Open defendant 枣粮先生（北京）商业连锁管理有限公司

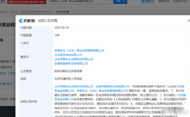coord(79,50)
